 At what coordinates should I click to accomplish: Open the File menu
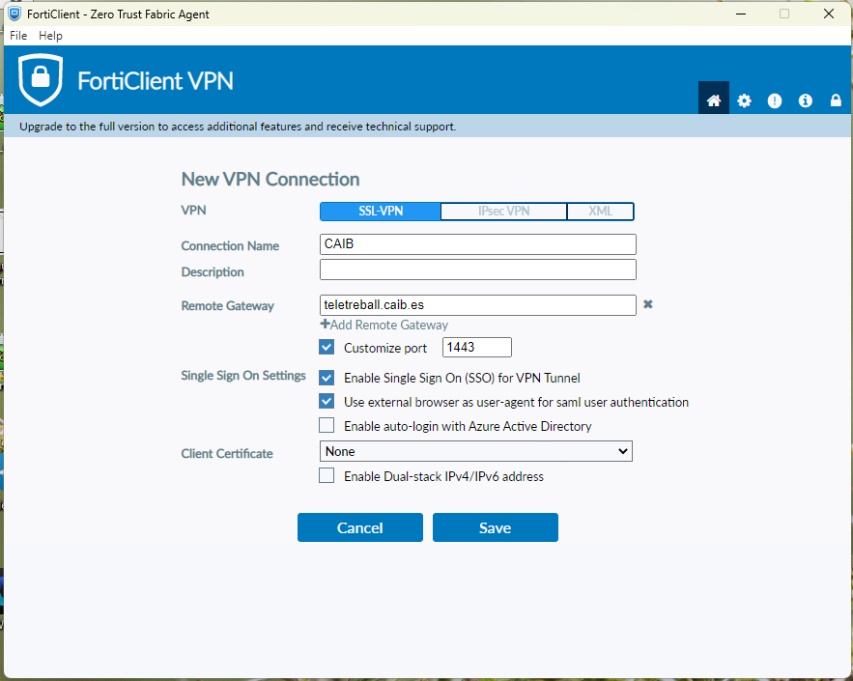[x=18, y=36]
